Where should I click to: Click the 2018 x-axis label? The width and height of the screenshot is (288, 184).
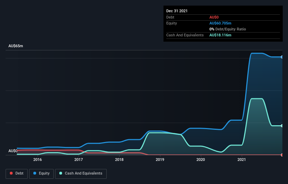point(119,160)
